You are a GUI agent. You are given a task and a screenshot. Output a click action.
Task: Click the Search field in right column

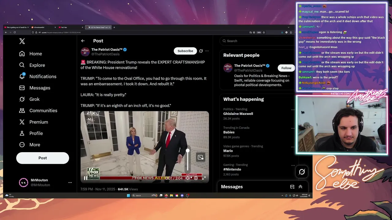click(x=257, y=41)
